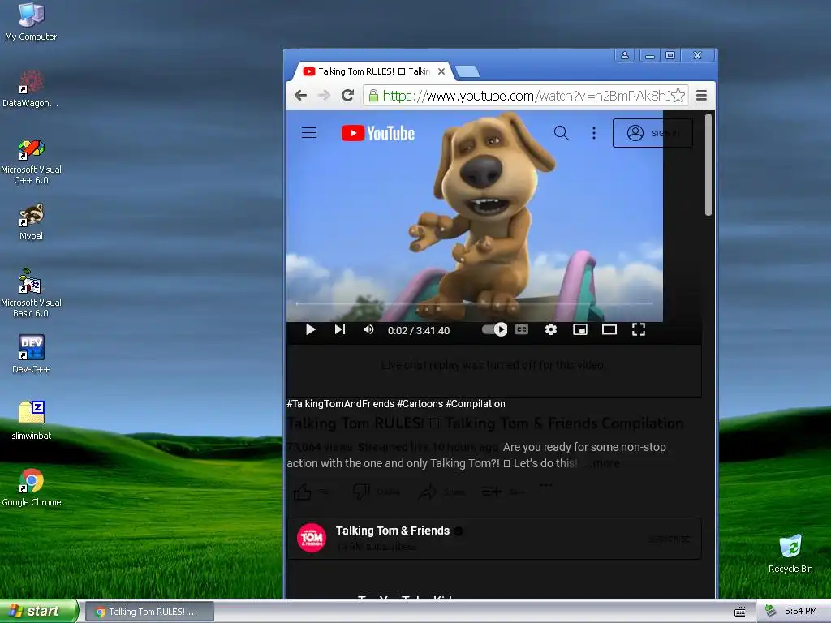The image size is (831, 623).
Task: Play the Talking Tom video
Action: point(311,330)
